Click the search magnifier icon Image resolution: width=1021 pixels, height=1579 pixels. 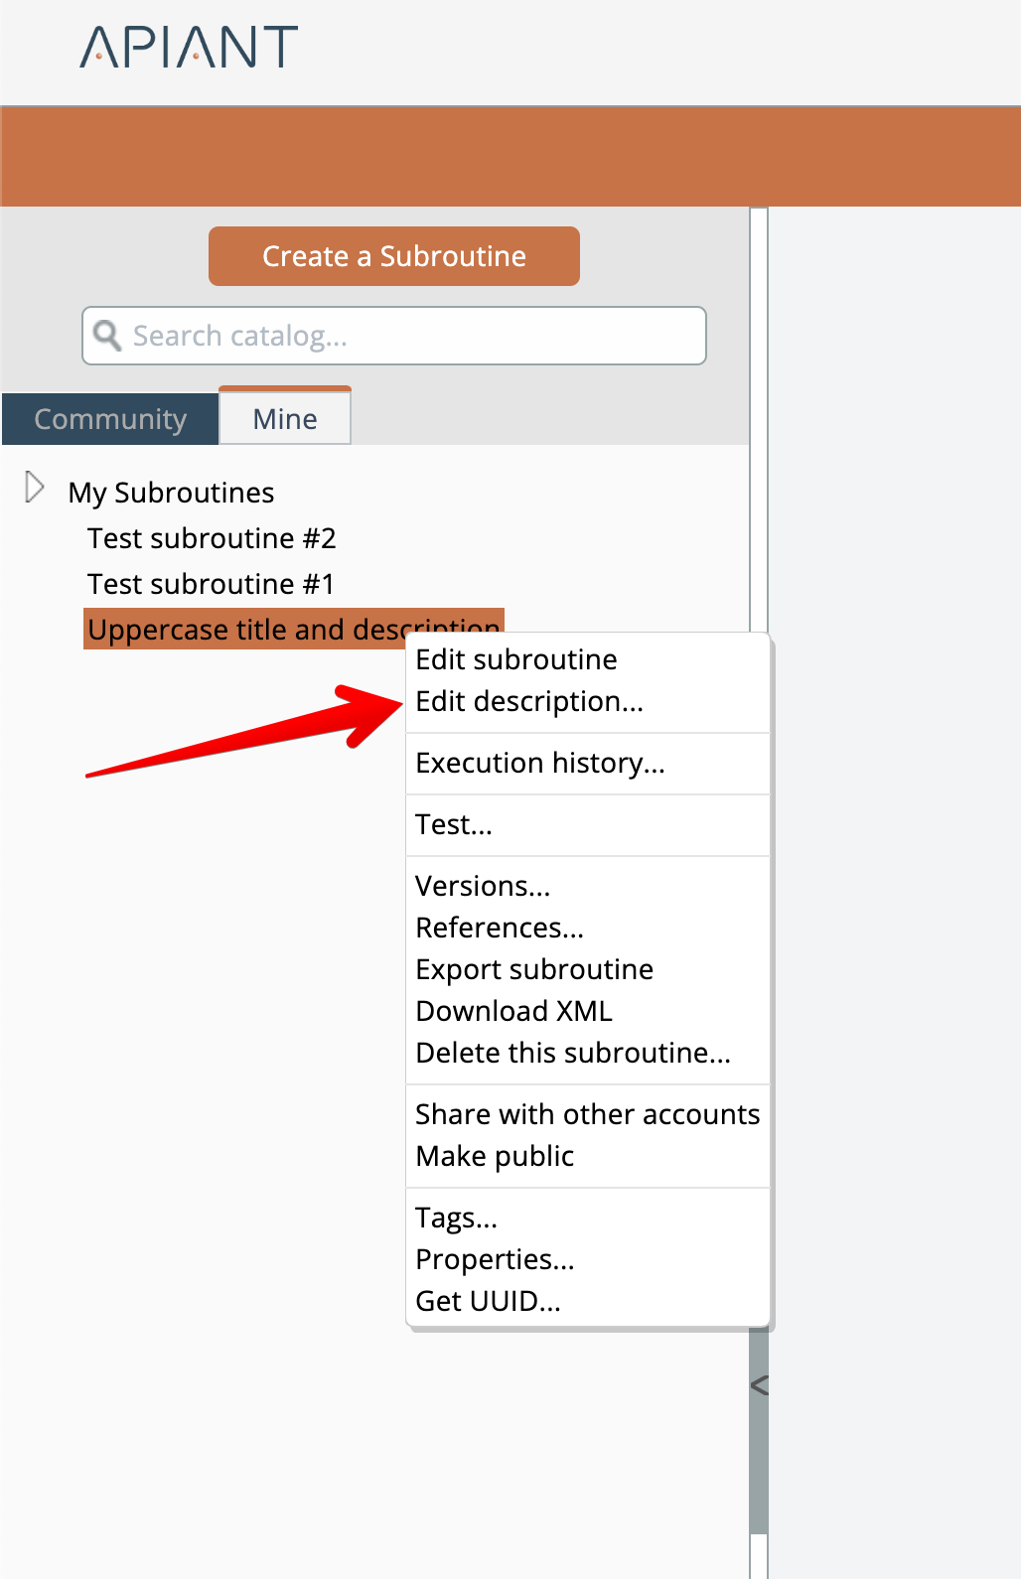(x=106, y=336)
